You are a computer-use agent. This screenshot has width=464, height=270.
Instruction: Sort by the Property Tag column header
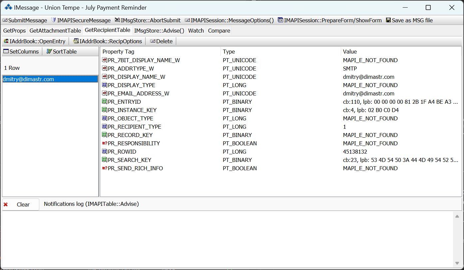coord(161,52)
